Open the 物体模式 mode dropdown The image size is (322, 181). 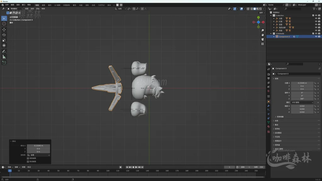(x=14, y=9)
